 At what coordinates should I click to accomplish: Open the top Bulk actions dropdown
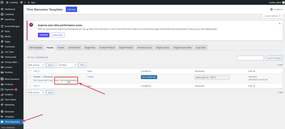[36, 65]
